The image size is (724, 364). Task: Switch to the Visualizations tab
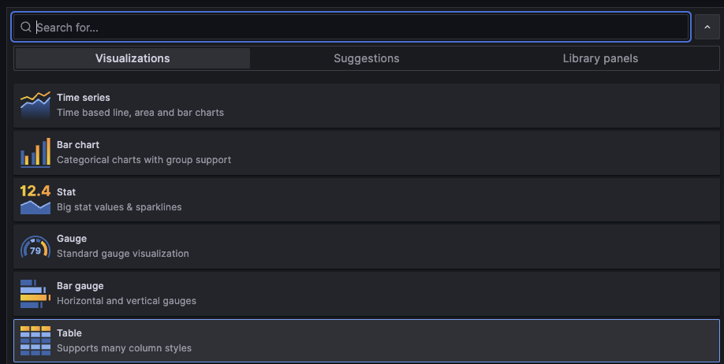click(132, 58)
